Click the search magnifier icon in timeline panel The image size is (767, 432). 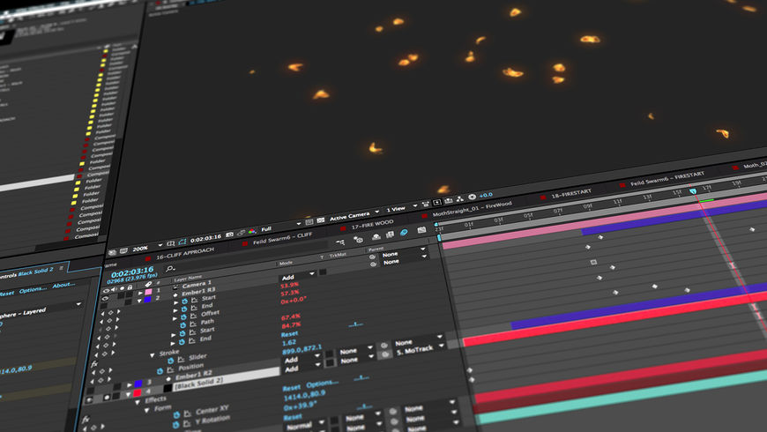click(169, 267)
